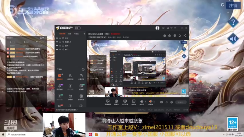Select the middle tab in 弹幕助手 overlay

click(26, 46)
